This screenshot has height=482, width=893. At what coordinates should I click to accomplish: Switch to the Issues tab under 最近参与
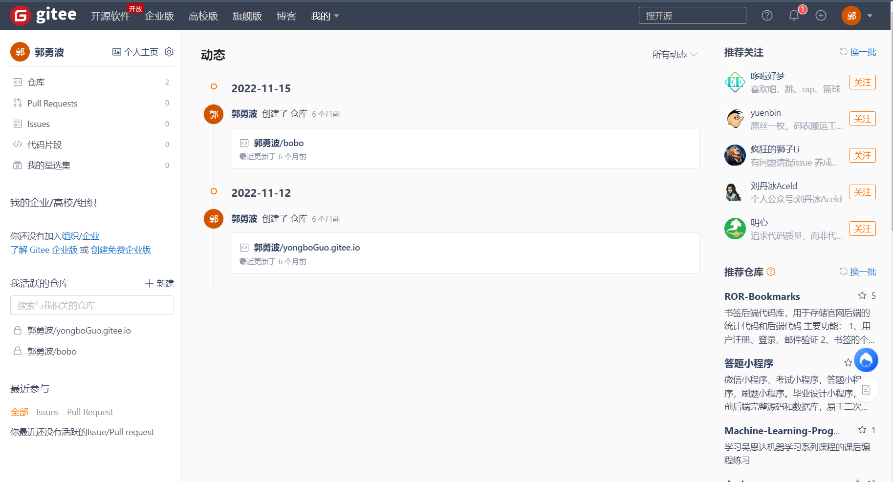47,412
